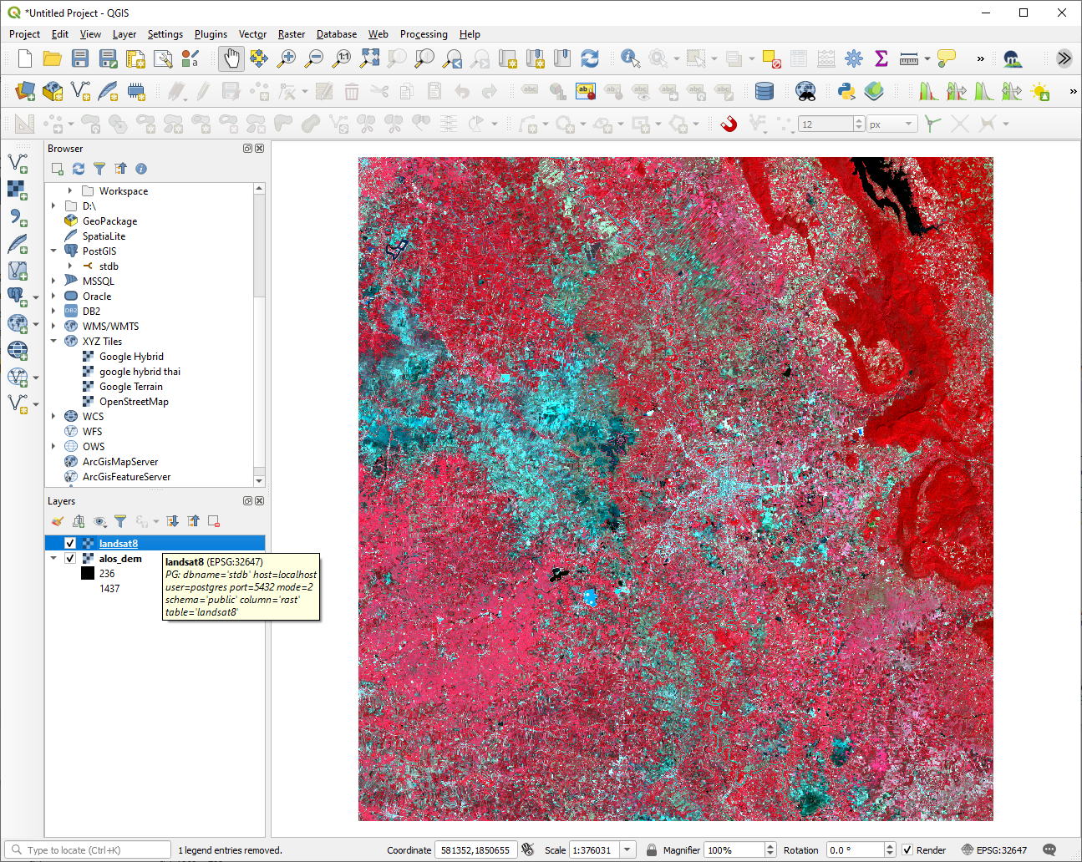The width and height of the screenshot is (1082, 862).
Task: Increase the Rotation spinner value
Action: click(x=890, y=845)
